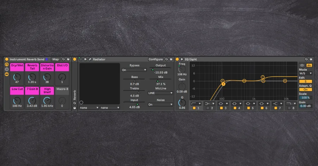
Task: Unfold Radiator device parameters triangle
Action: tap(86, 59)
